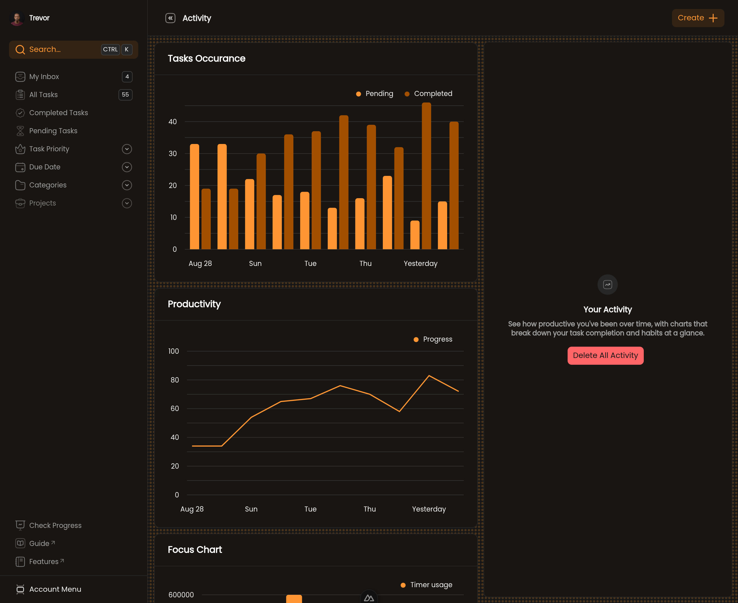Collapse sidebar with double-chevron icon
The height and width of the screenshot is (603, 738).
(x=170, y=18)
